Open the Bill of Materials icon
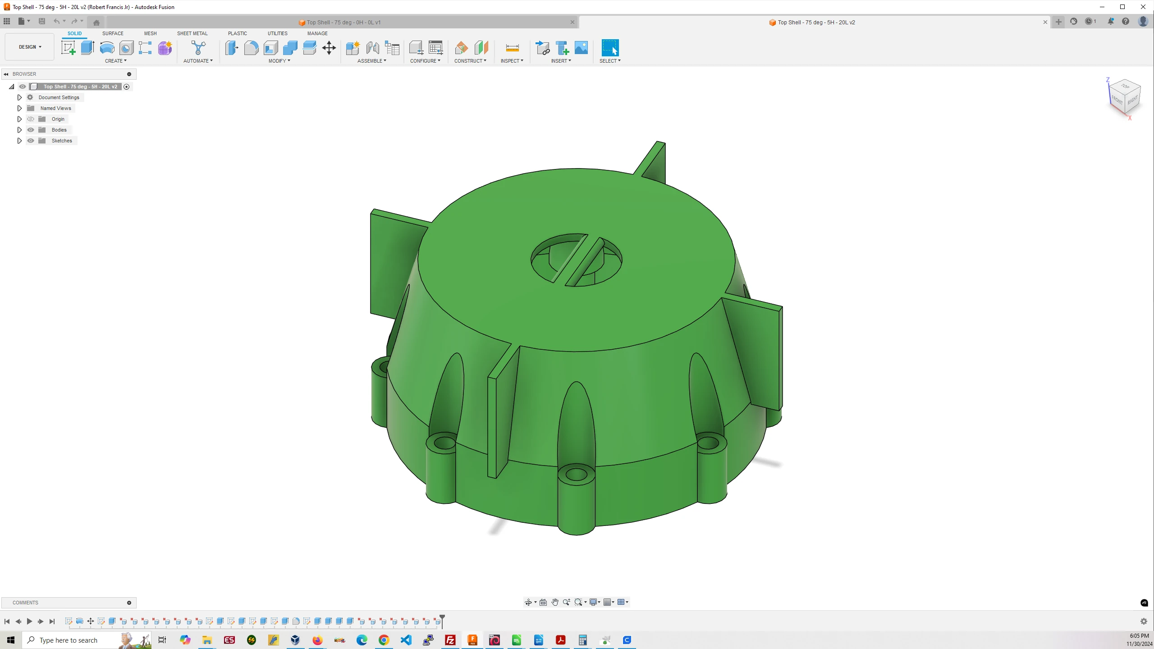This screenshot has width=1154, height=649. [392, 48]
